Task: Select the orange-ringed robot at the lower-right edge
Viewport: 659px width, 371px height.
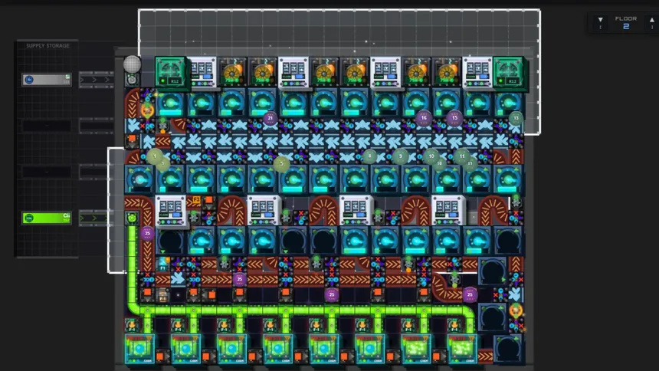Action: coord(516,310)
